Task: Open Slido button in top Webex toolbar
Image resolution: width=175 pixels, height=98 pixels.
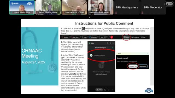Action: coord(126,37)
